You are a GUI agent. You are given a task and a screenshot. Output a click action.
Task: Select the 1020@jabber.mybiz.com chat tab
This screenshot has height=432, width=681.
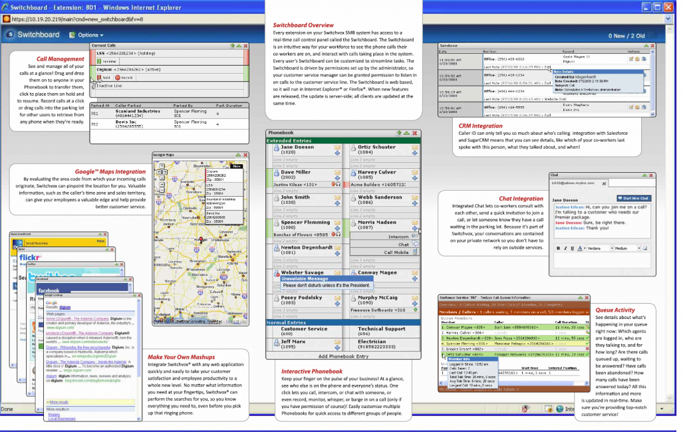577,183
